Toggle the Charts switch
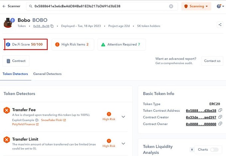 click(x=214, y=150)
